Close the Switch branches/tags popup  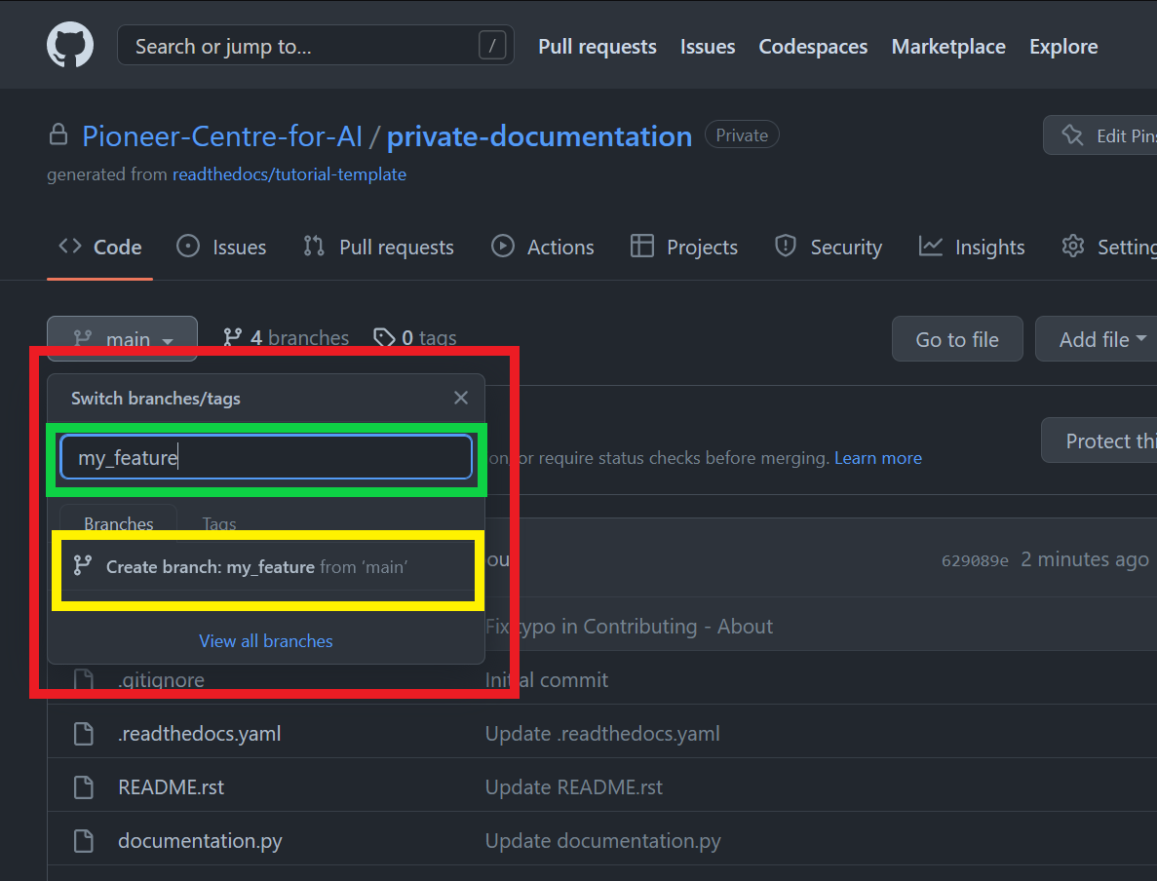click(x=461, y=398)
